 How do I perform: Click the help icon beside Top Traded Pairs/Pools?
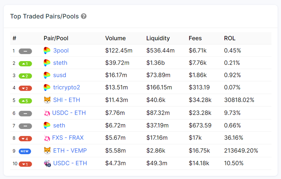[84, 16]
